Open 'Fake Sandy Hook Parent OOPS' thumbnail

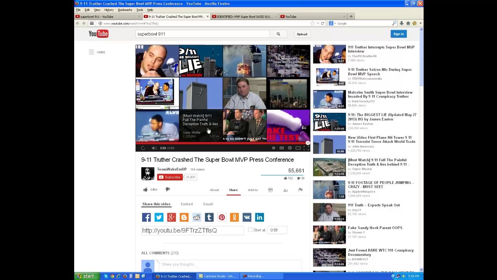click(329, 234)
